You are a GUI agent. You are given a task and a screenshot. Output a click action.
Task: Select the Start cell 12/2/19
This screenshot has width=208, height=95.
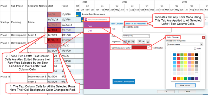(x=54, y=35)
